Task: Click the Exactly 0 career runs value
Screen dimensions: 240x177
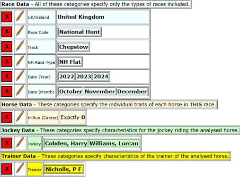Action: point(73,118)
